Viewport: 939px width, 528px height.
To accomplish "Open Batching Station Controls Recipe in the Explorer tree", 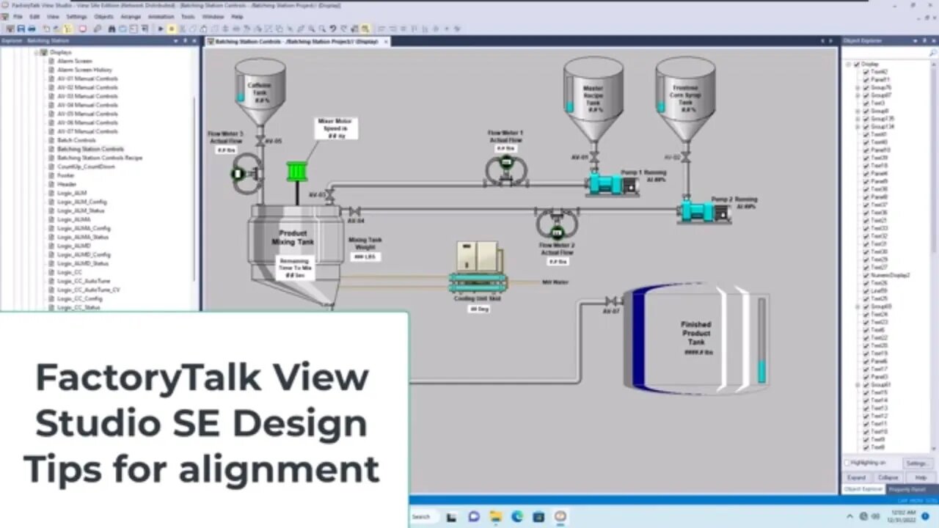I will point(100,158).
